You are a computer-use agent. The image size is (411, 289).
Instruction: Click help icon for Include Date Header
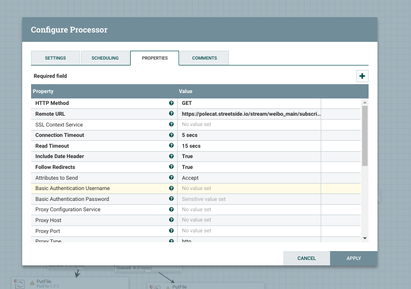[x=171, y=156]
